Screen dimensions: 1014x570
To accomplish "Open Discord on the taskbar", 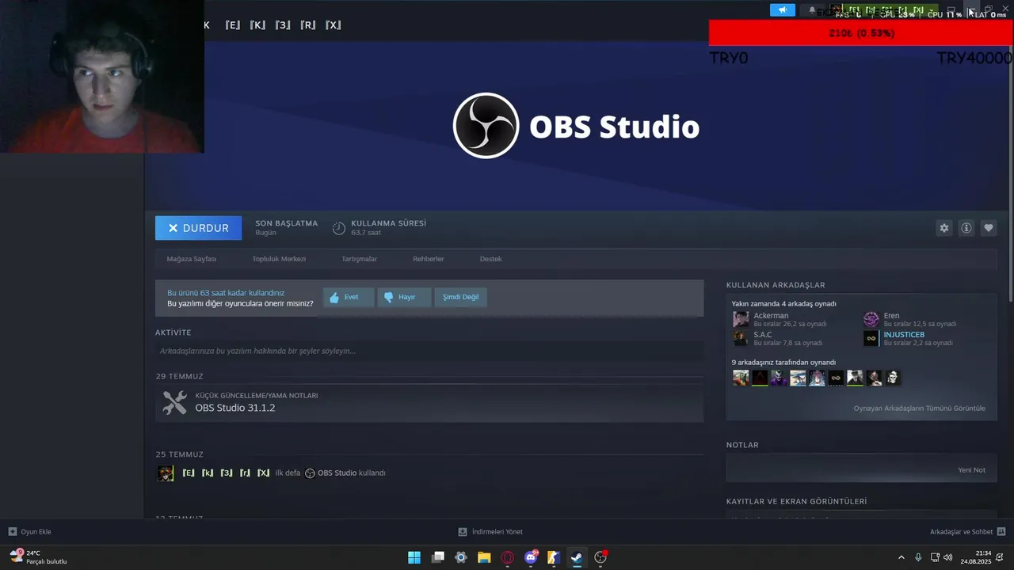I will pos(531,557).
